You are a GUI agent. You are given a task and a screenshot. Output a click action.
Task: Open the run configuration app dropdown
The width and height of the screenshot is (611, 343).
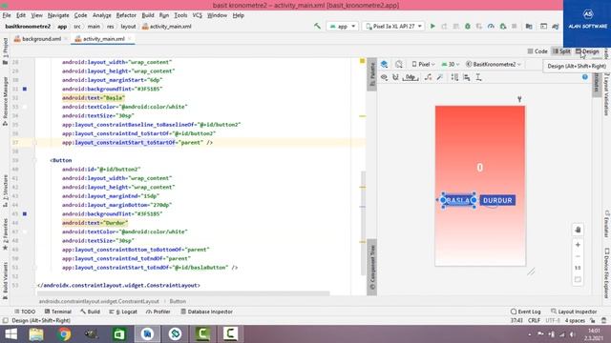click(342, 26)
